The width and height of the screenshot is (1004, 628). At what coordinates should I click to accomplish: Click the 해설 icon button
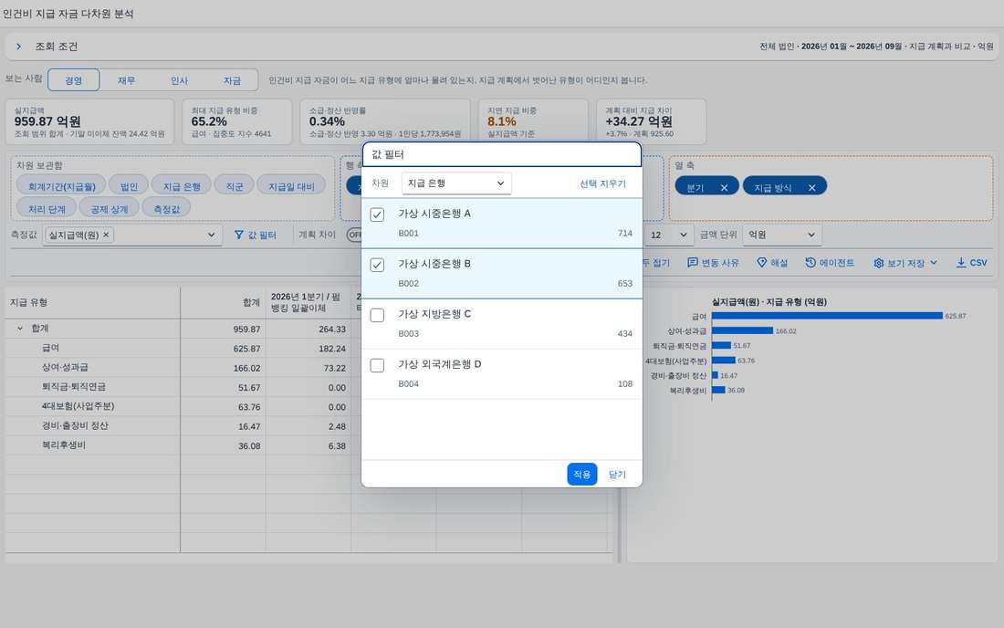click(x=761, y=263)
